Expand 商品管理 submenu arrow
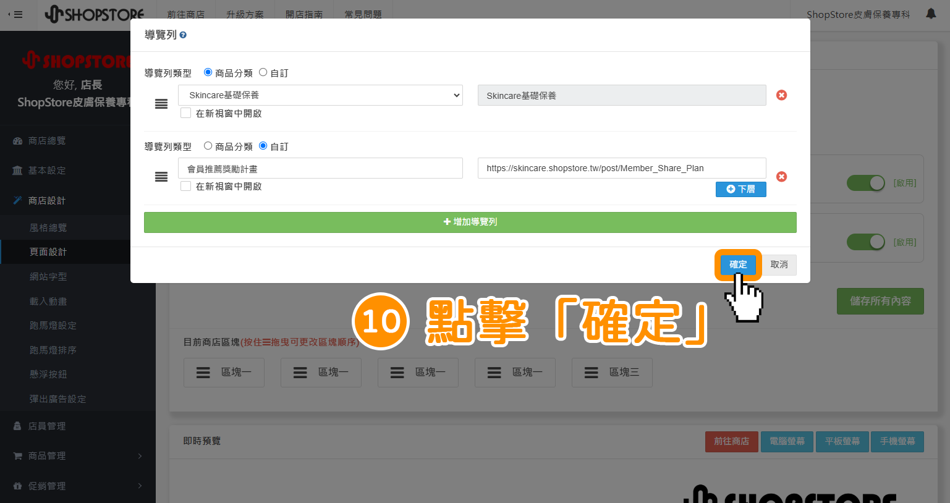The image size is (950, 503). 140,456
